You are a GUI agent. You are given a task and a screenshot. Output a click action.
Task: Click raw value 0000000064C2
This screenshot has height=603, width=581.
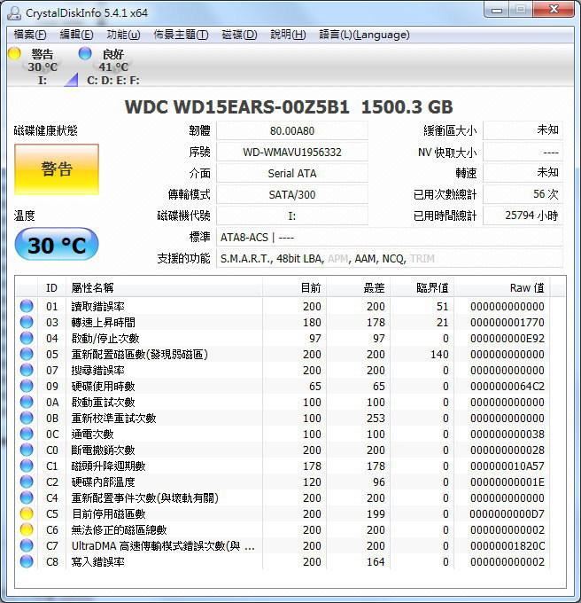point(507,386)
